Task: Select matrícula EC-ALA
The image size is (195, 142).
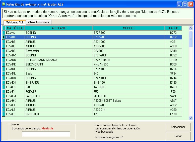Action: click(15, 105)
